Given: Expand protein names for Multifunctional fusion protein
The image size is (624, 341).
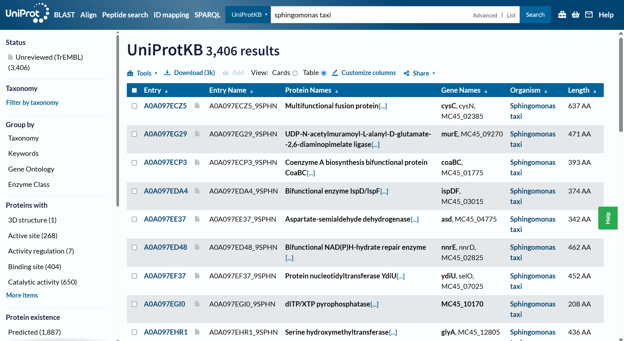Looking at the screenshot, I should click(x=383, y=106).
